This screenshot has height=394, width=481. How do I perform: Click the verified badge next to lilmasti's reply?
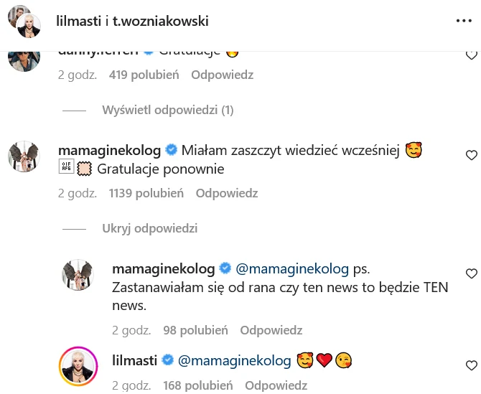point(169,360)
